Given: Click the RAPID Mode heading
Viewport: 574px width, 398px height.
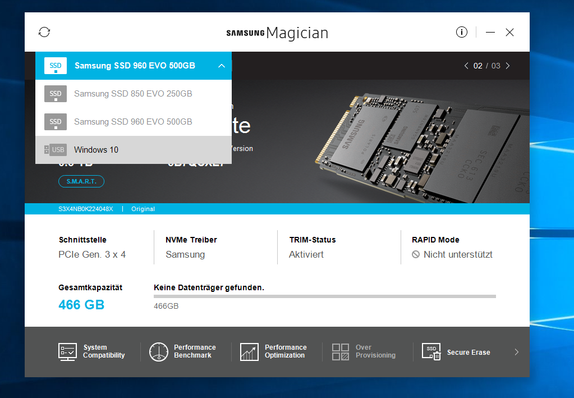Looking at the screenshot, I should tap(435, 240).
